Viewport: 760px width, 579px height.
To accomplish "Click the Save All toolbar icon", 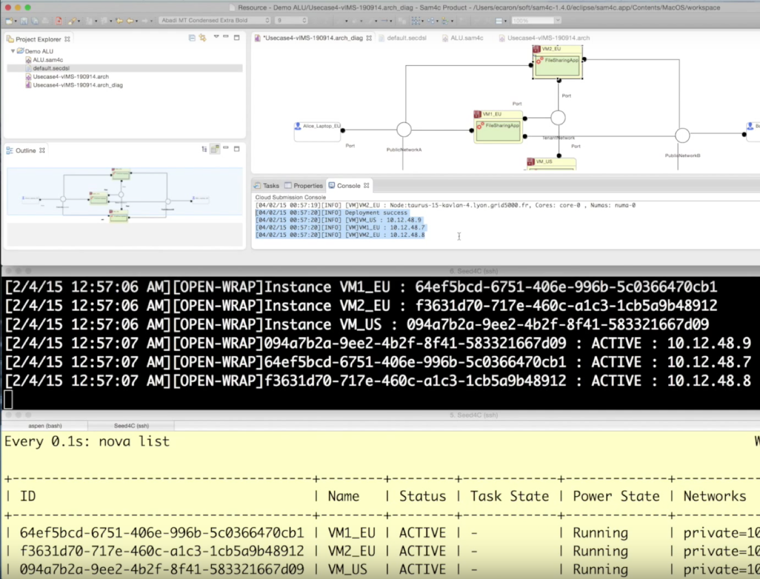I will pos(34,21).
